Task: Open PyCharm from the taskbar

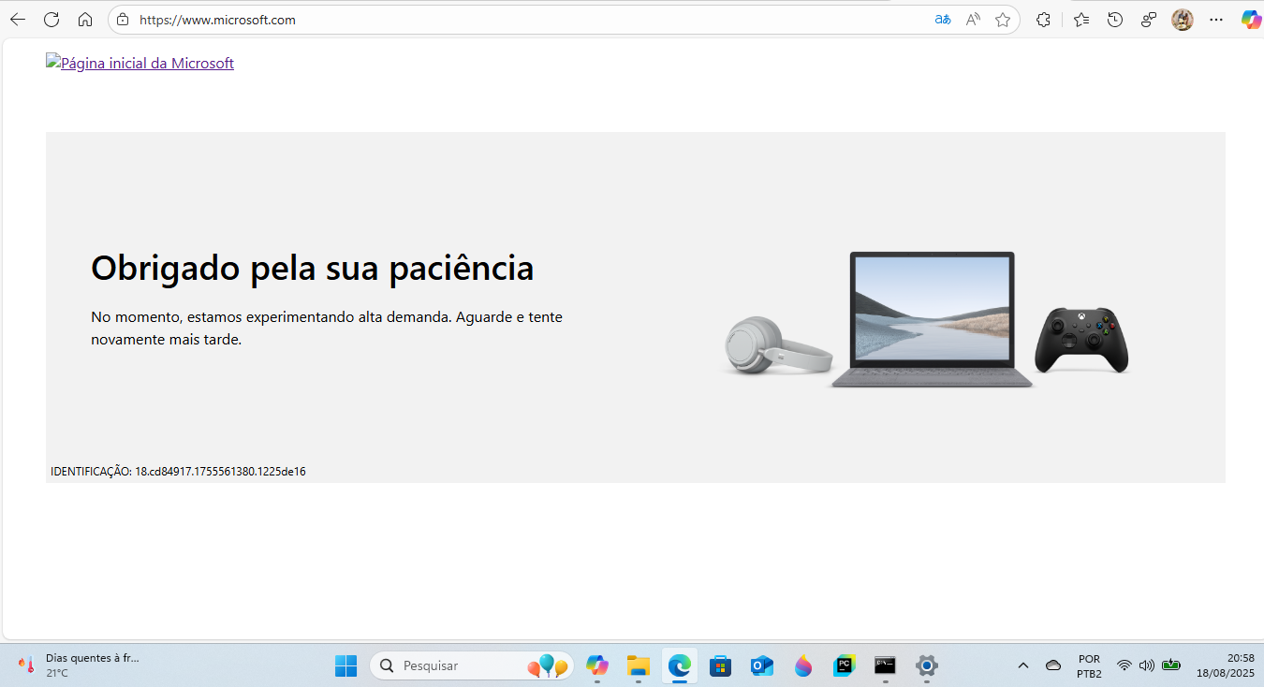Action: tap(845, 665)
